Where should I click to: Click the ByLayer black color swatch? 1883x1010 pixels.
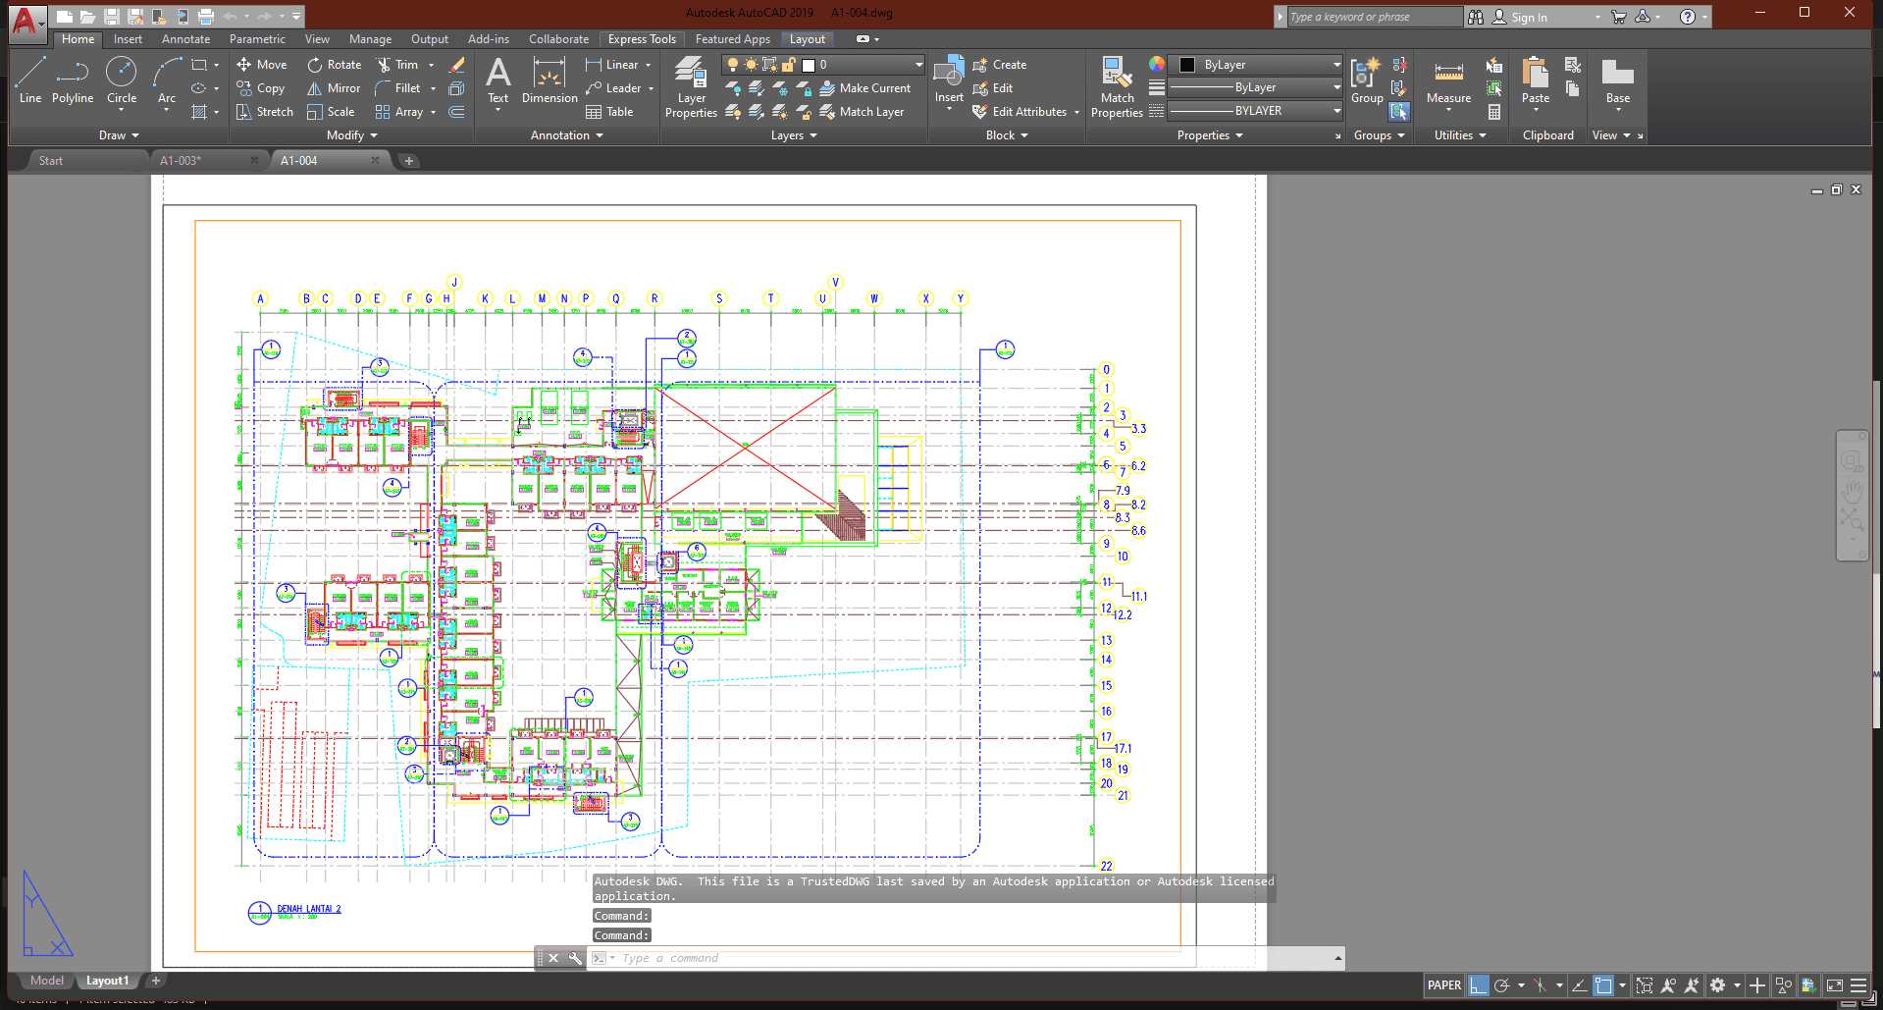click(1187, 65)
